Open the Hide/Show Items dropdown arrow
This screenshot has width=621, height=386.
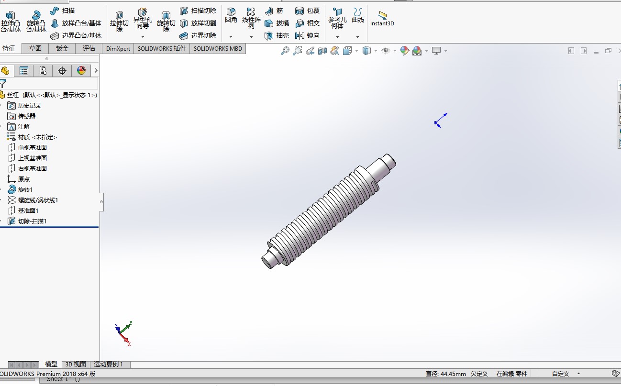click(395, 51)
